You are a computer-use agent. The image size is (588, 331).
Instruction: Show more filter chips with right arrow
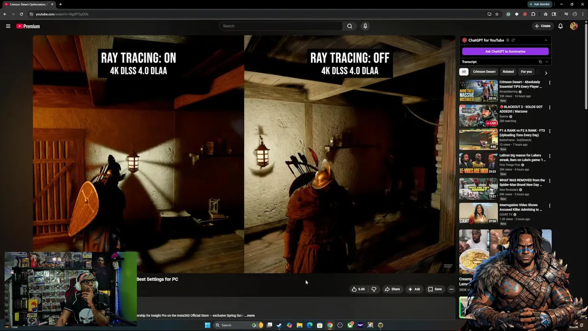(546, 73)
